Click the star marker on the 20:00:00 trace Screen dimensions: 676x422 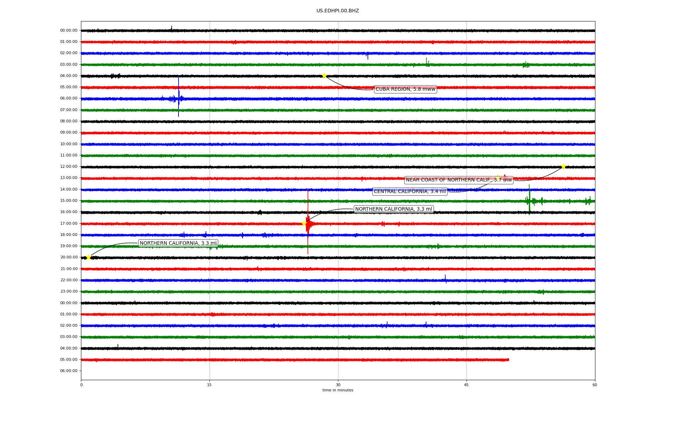click(88, 257)
